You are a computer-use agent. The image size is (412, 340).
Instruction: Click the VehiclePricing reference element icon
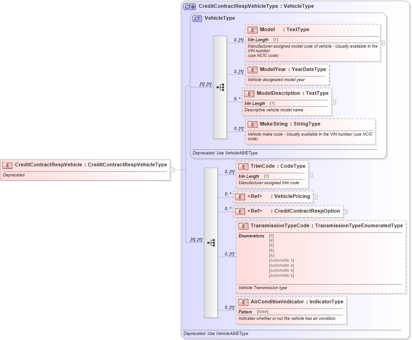pos(239,197)
